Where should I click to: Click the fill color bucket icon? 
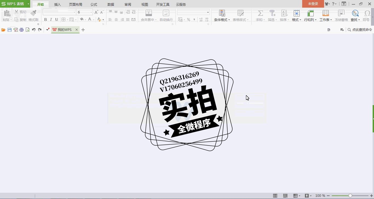point(81,19)
